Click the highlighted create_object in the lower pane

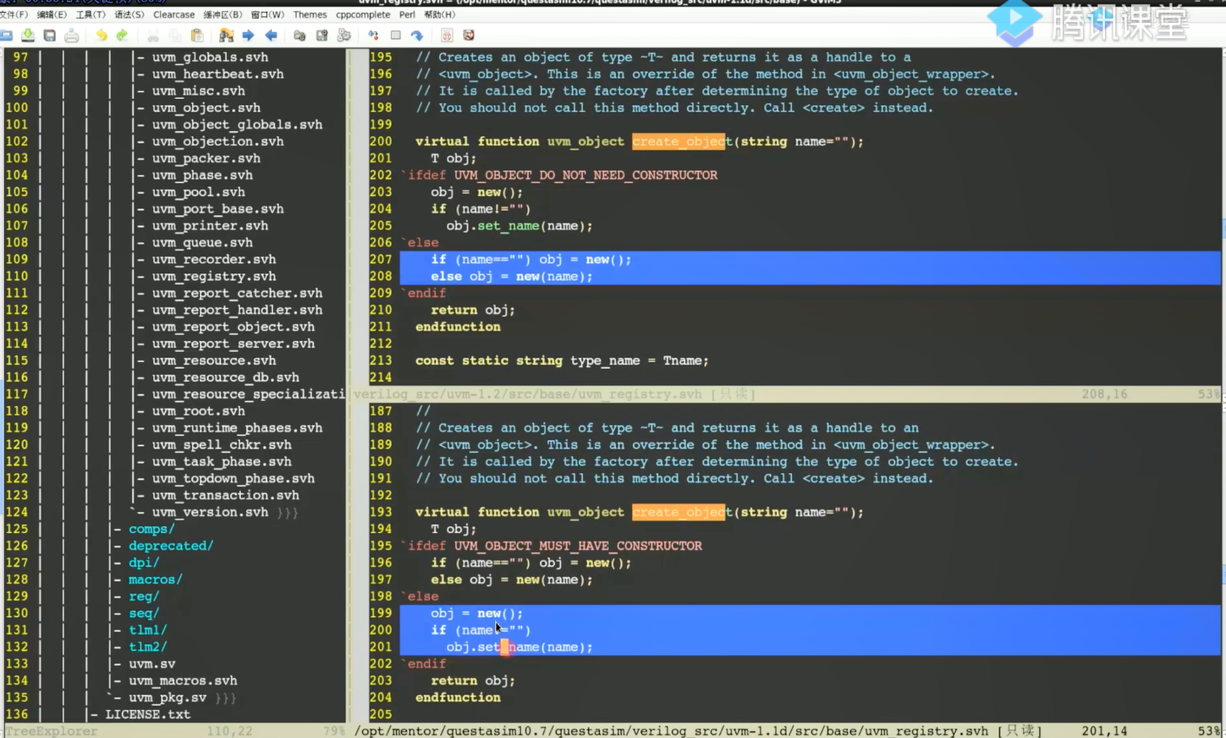click(679, 512)
